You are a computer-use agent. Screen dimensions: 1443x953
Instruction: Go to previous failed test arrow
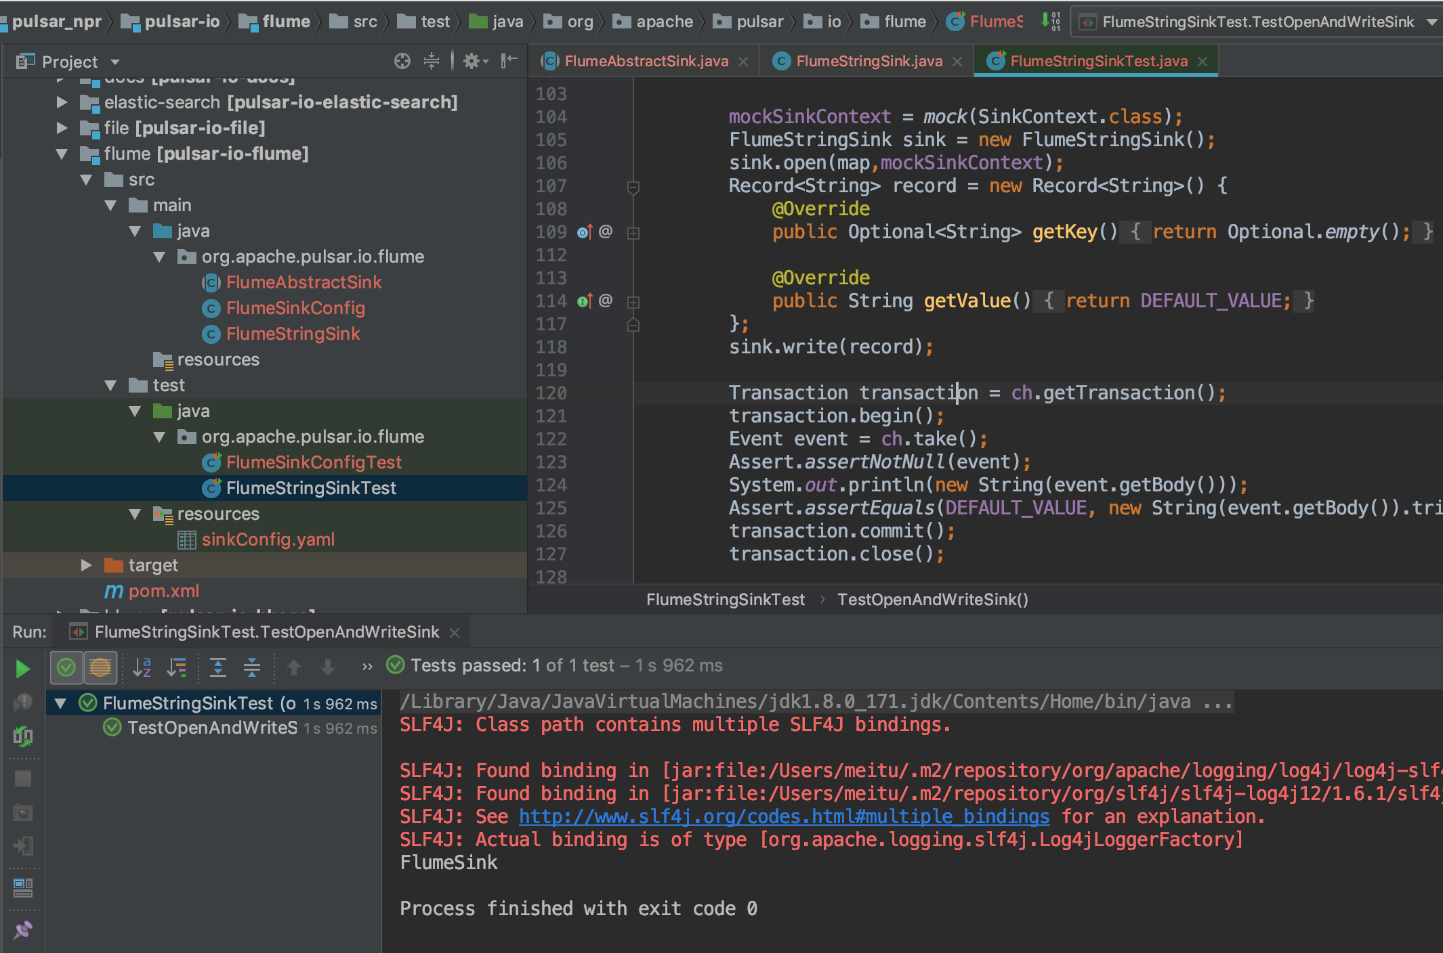click(294, 668)
